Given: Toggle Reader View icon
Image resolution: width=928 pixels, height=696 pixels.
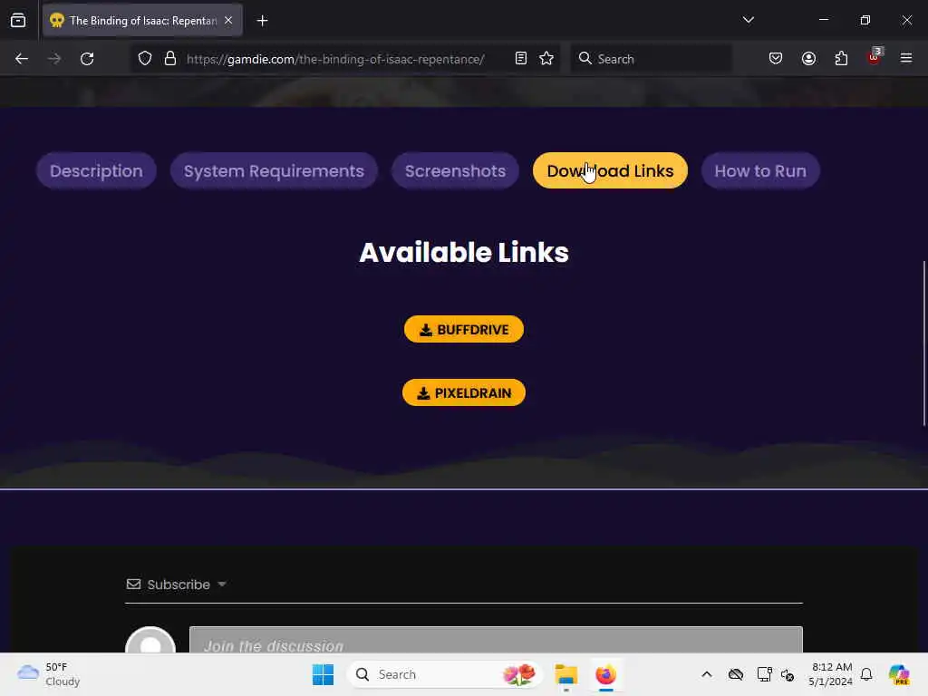Looking at the screenshot, I should [x=521, y=59].
